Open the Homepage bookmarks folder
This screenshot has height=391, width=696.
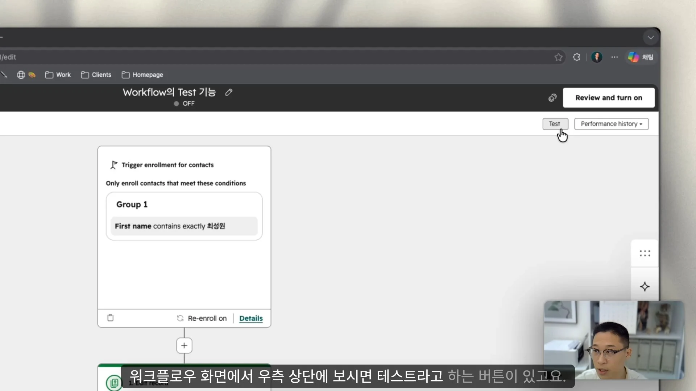point(142,75)
